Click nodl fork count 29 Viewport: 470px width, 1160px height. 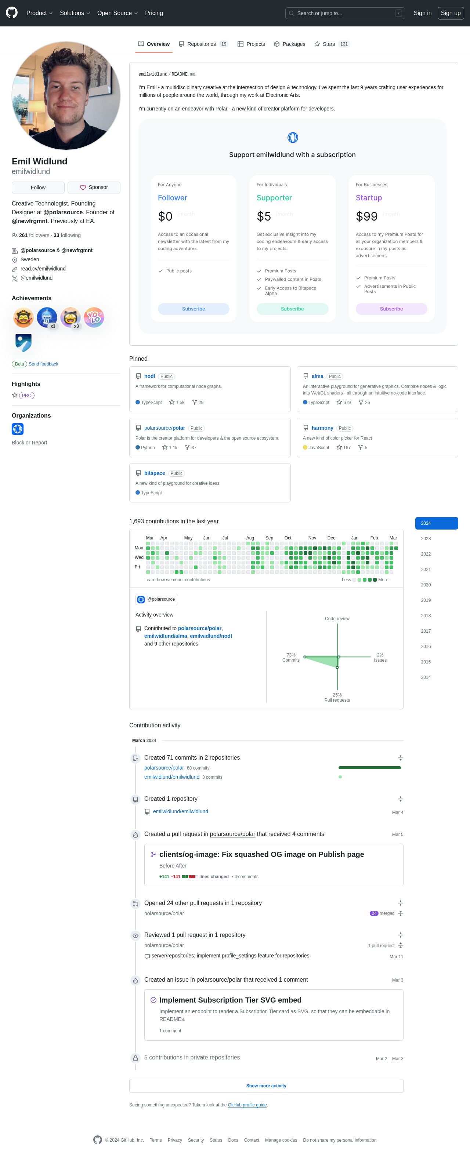tap(198, 402)
